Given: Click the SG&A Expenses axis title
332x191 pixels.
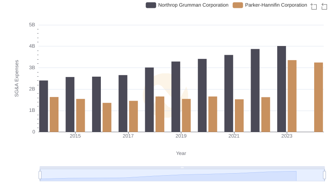Looking at the screenshot, I should click(17, 78).
